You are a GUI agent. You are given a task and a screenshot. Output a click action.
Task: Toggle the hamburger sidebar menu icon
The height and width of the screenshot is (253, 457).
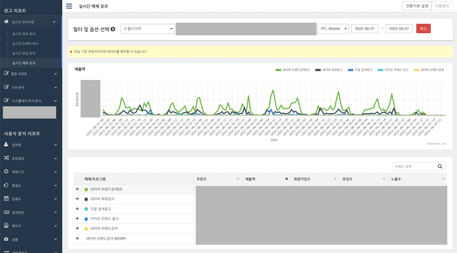pyautogui.click(x=69, y=6)
